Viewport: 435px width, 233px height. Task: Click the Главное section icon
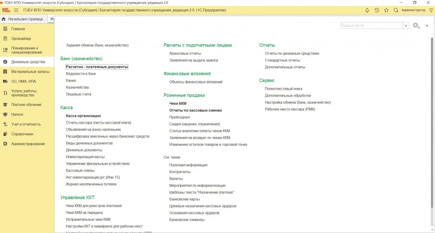pos(5,29)
